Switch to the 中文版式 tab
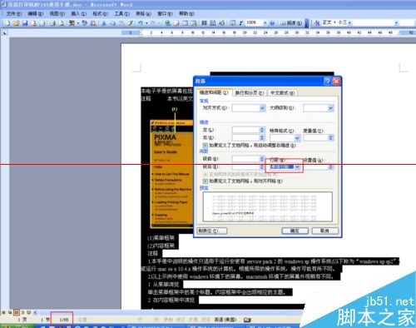This screenshot has width=416, height=328. [283, 93]
